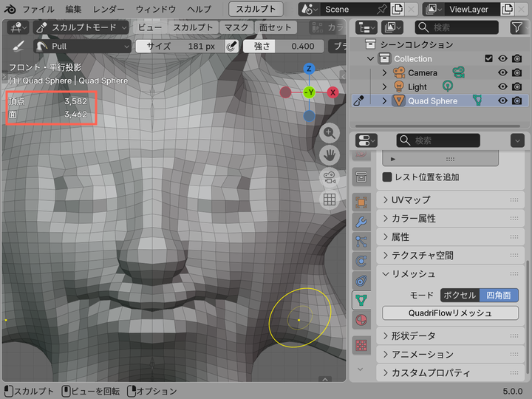Screen dimensions: 532x399
Task: Click the hand pan view button
Action: click(x=329, y=155)
